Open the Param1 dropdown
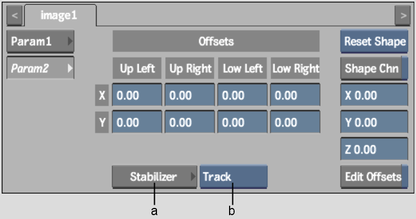 (x=40, y=41)
